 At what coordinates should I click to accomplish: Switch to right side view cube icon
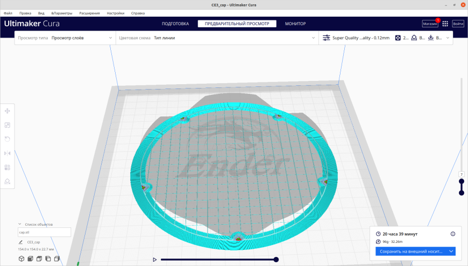click(x=56, y=258)
